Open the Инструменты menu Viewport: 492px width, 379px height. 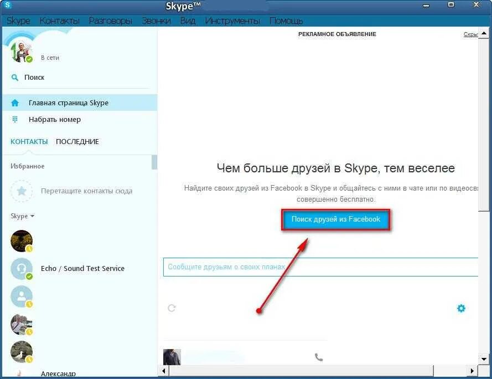[x=232, y=21]
